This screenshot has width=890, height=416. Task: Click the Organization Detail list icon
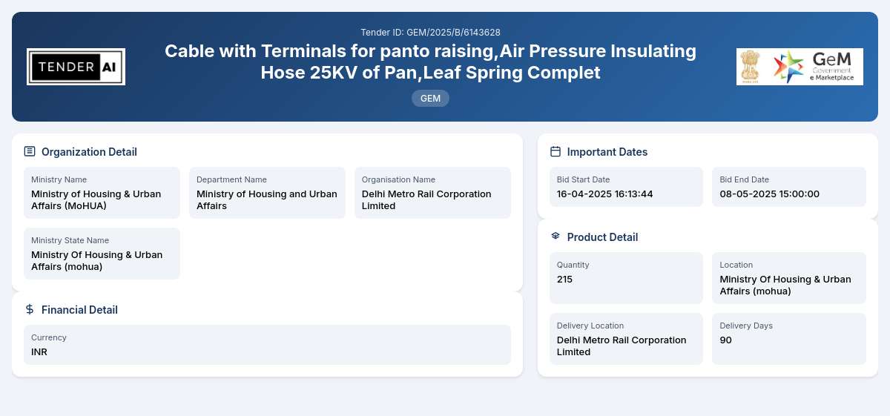[x=30, y=151]
